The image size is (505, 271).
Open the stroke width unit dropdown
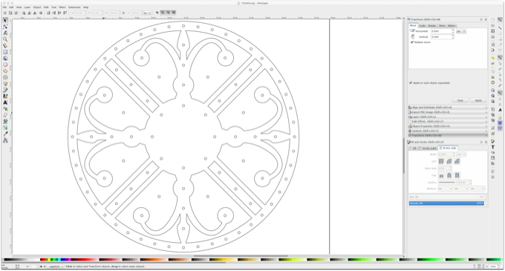point(461,154)
